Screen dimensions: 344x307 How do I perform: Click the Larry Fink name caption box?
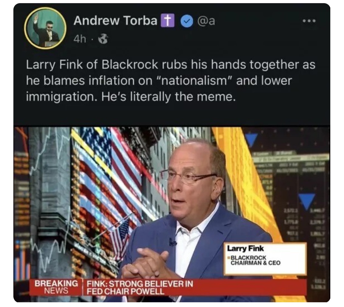click(265, 258)
